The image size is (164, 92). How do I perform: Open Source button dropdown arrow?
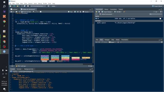click(90, 12)
